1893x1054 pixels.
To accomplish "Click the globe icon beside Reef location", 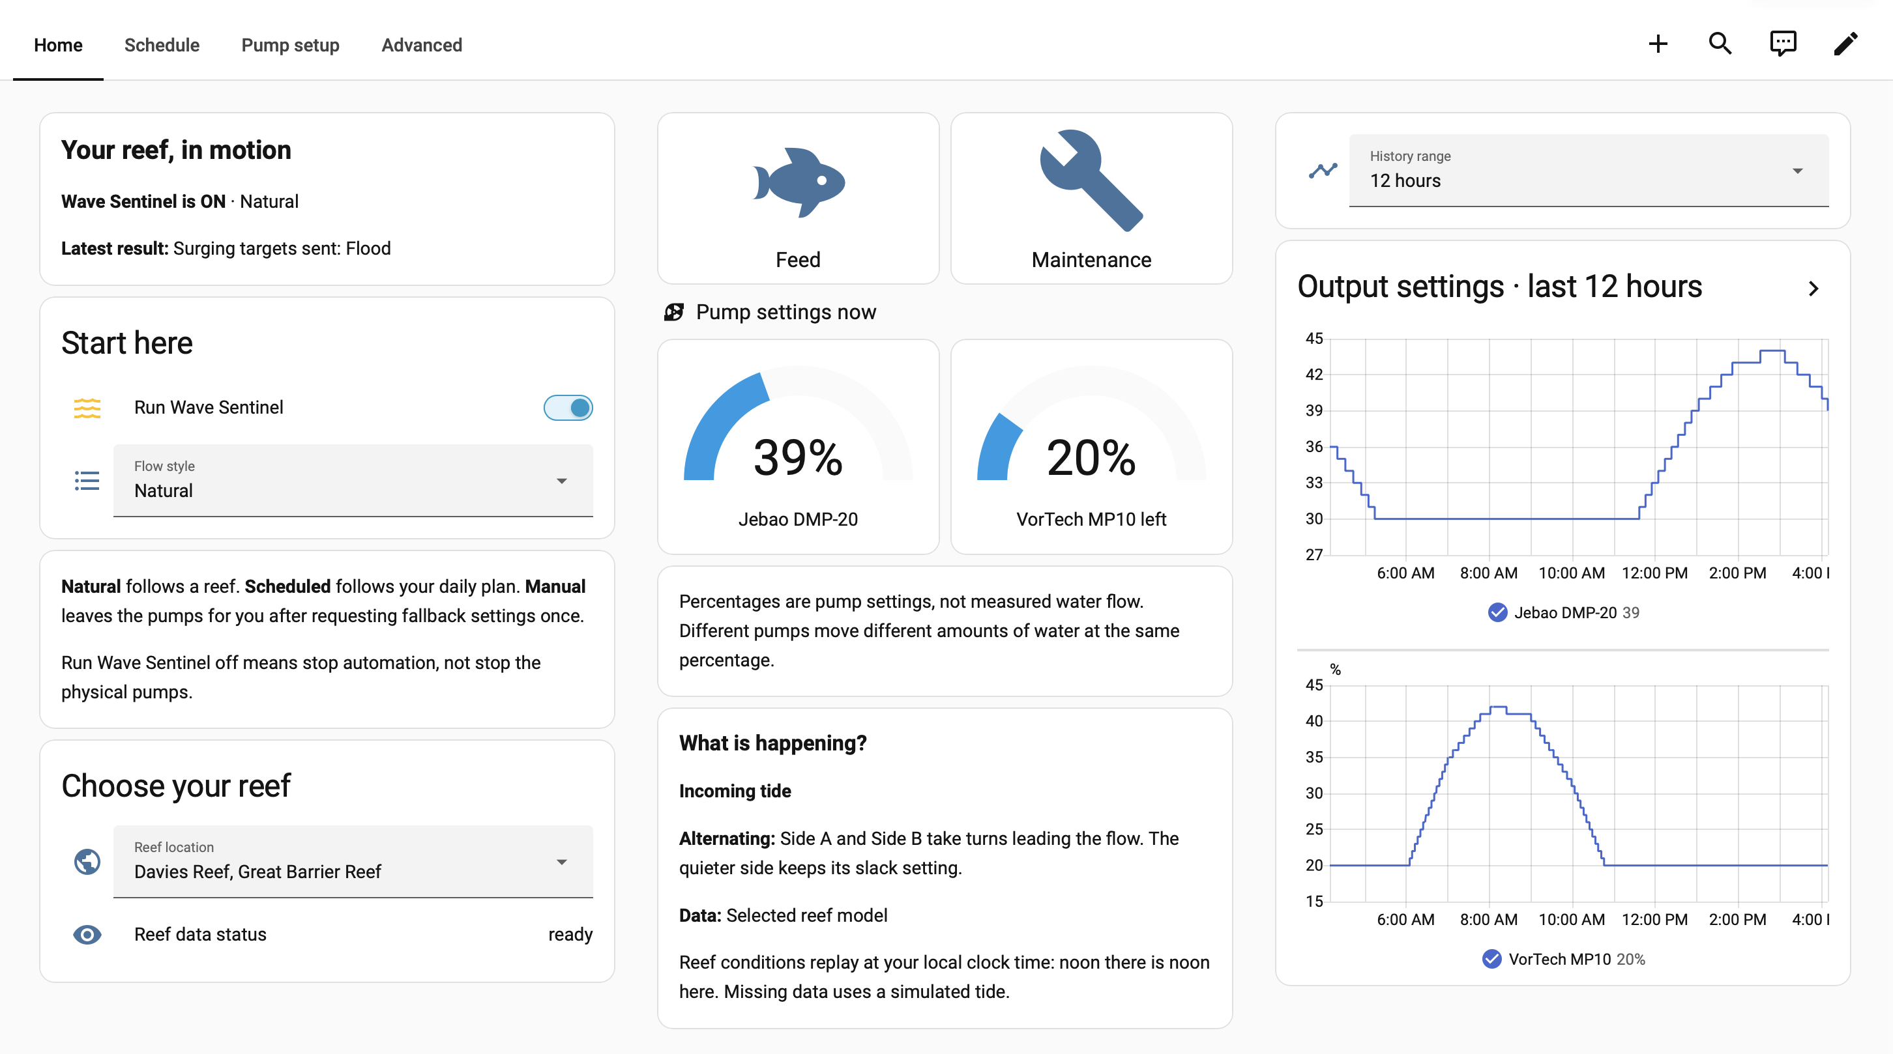I will (x=87, y=862).
